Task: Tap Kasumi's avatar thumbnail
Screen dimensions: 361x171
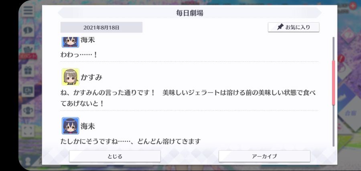Action: tap(71, 77)
